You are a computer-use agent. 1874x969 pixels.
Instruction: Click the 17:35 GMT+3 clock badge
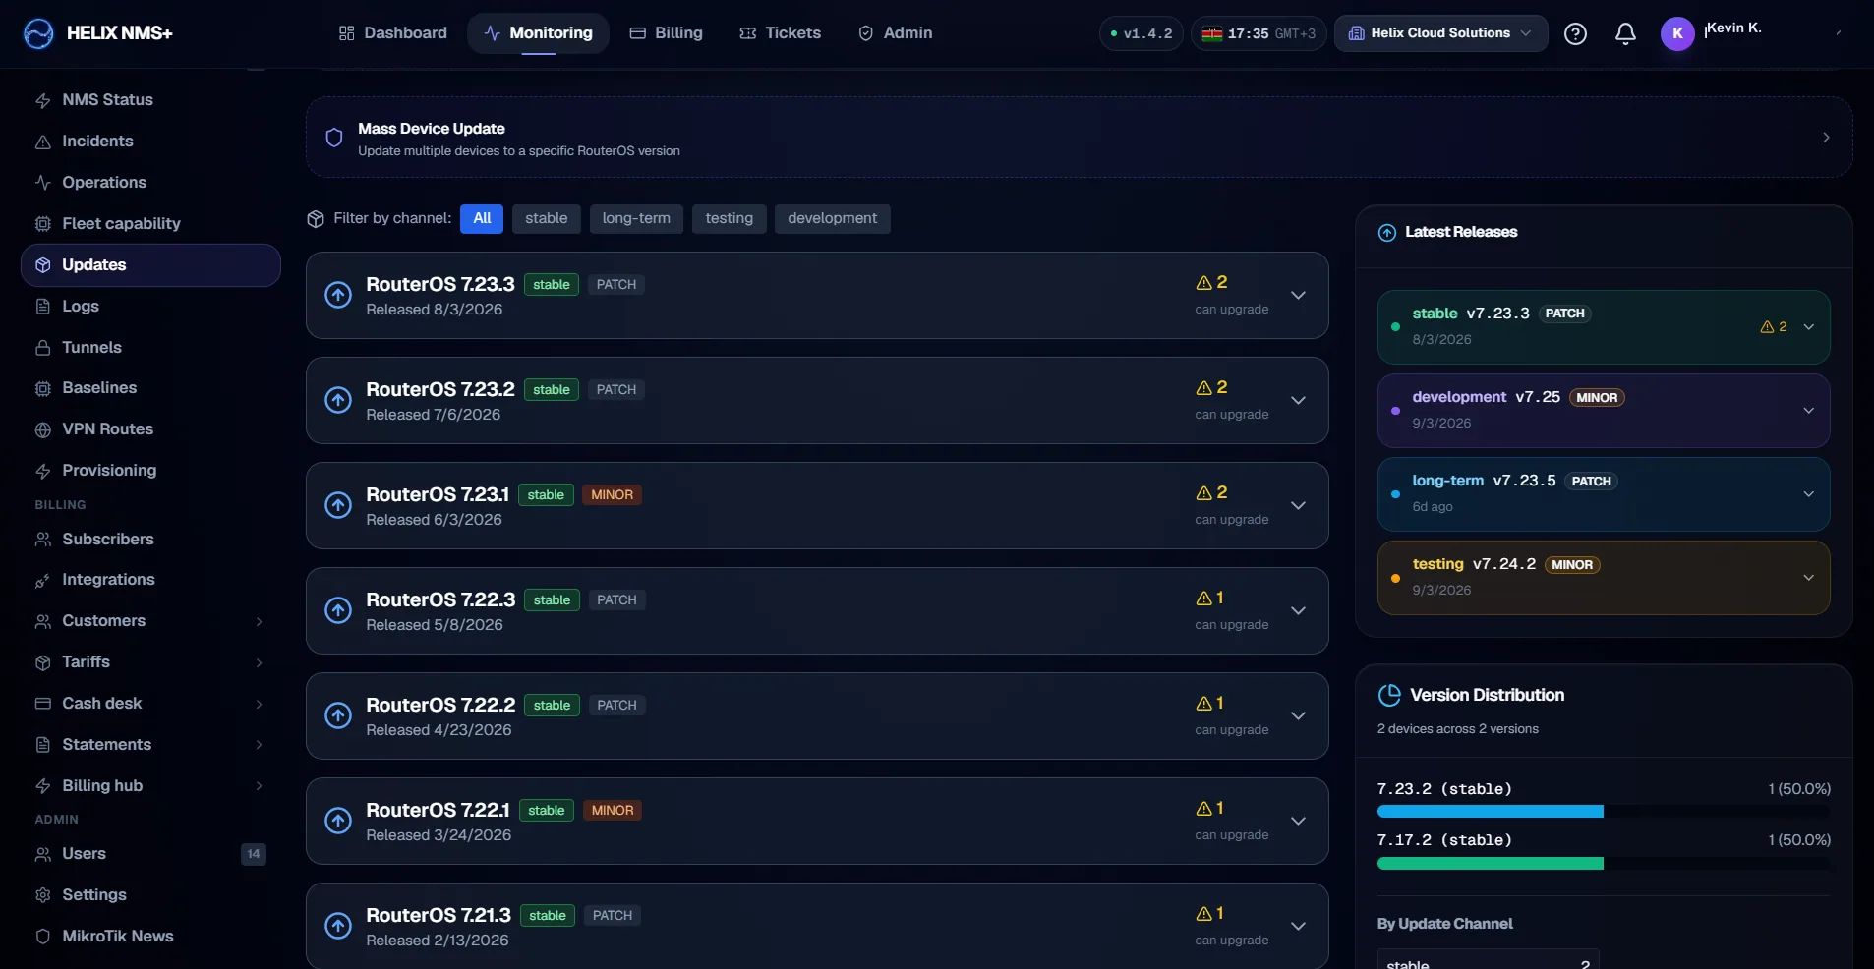point(1259,33)
